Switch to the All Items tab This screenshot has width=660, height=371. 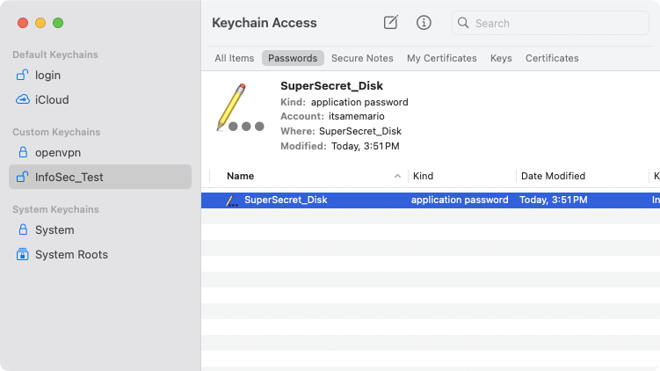[234, 58]
